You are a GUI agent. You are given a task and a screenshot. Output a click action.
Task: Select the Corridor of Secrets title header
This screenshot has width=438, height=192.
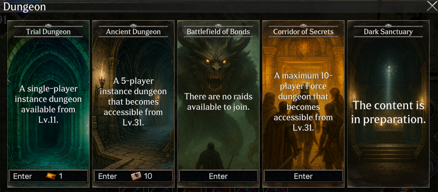tap(303, 32)
